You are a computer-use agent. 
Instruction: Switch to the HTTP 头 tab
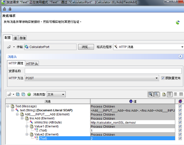point(32,64)
